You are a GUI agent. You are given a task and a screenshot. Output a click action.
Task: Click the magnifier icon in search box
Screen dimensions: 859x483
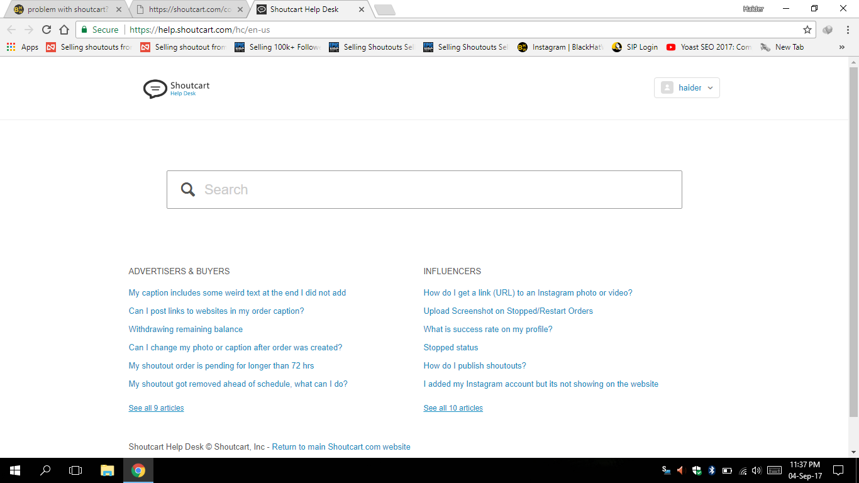coord(188,189)
